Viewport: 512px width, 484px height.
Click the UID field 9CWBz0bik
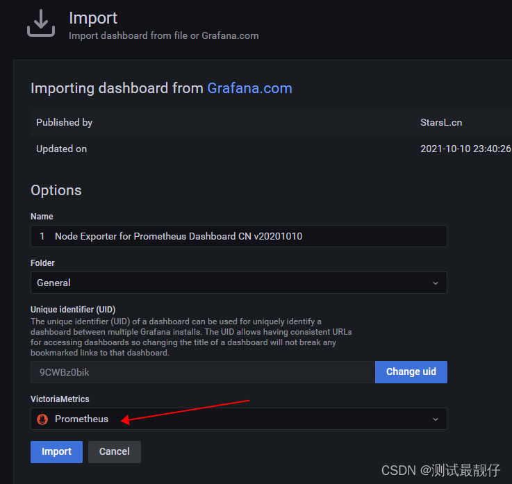coord(203,372)
